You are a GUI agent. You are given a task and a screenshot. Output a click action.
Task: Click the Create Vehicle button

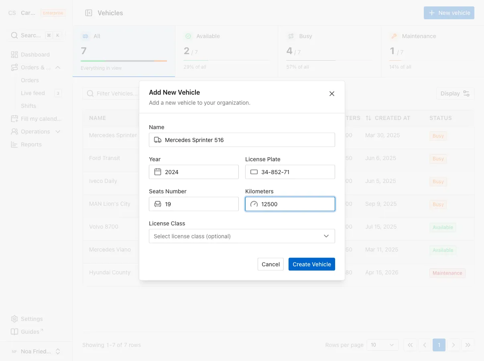coord(312,264)
